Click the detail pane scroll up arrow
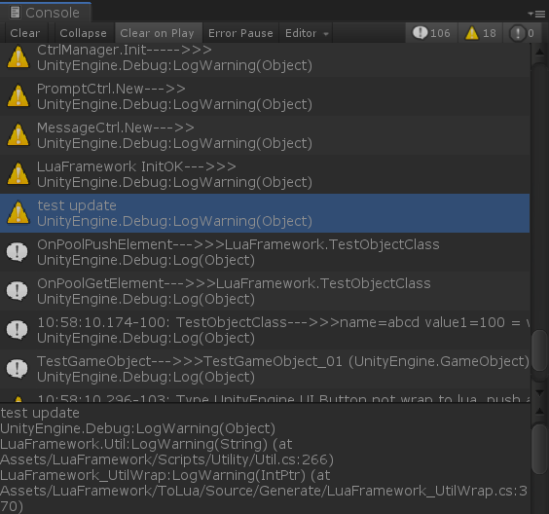 click(x=539, y=412)
